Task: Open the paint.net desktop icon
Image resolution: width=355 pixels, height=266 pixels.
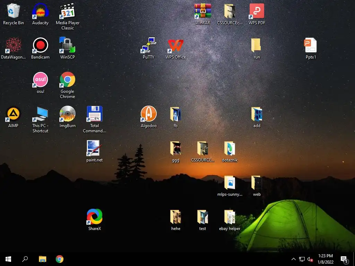Action: pyautogui.click(x=94, y=151)
